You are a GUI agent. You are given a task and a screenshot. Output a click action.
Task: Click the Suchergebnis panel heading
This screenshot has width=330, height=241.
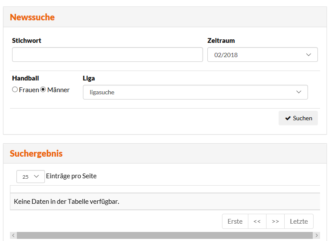(36, 154)
